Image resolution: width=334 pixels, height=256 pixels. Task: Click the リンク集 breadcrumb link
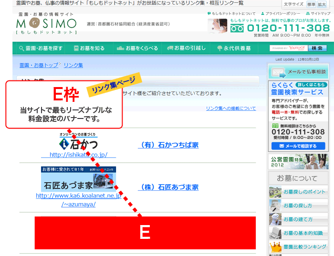[73, 65]
